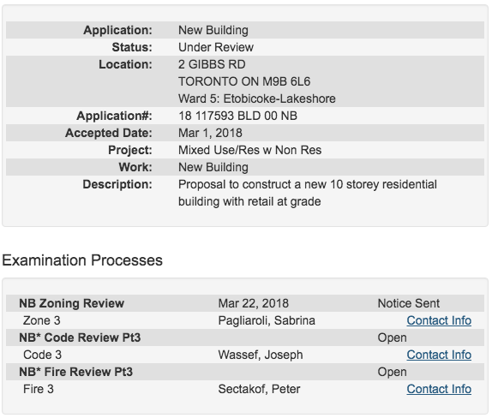The image size is (492, 418).
Task: Click the Zone 3 examiner row label
Action: click(x=41, y=320)
